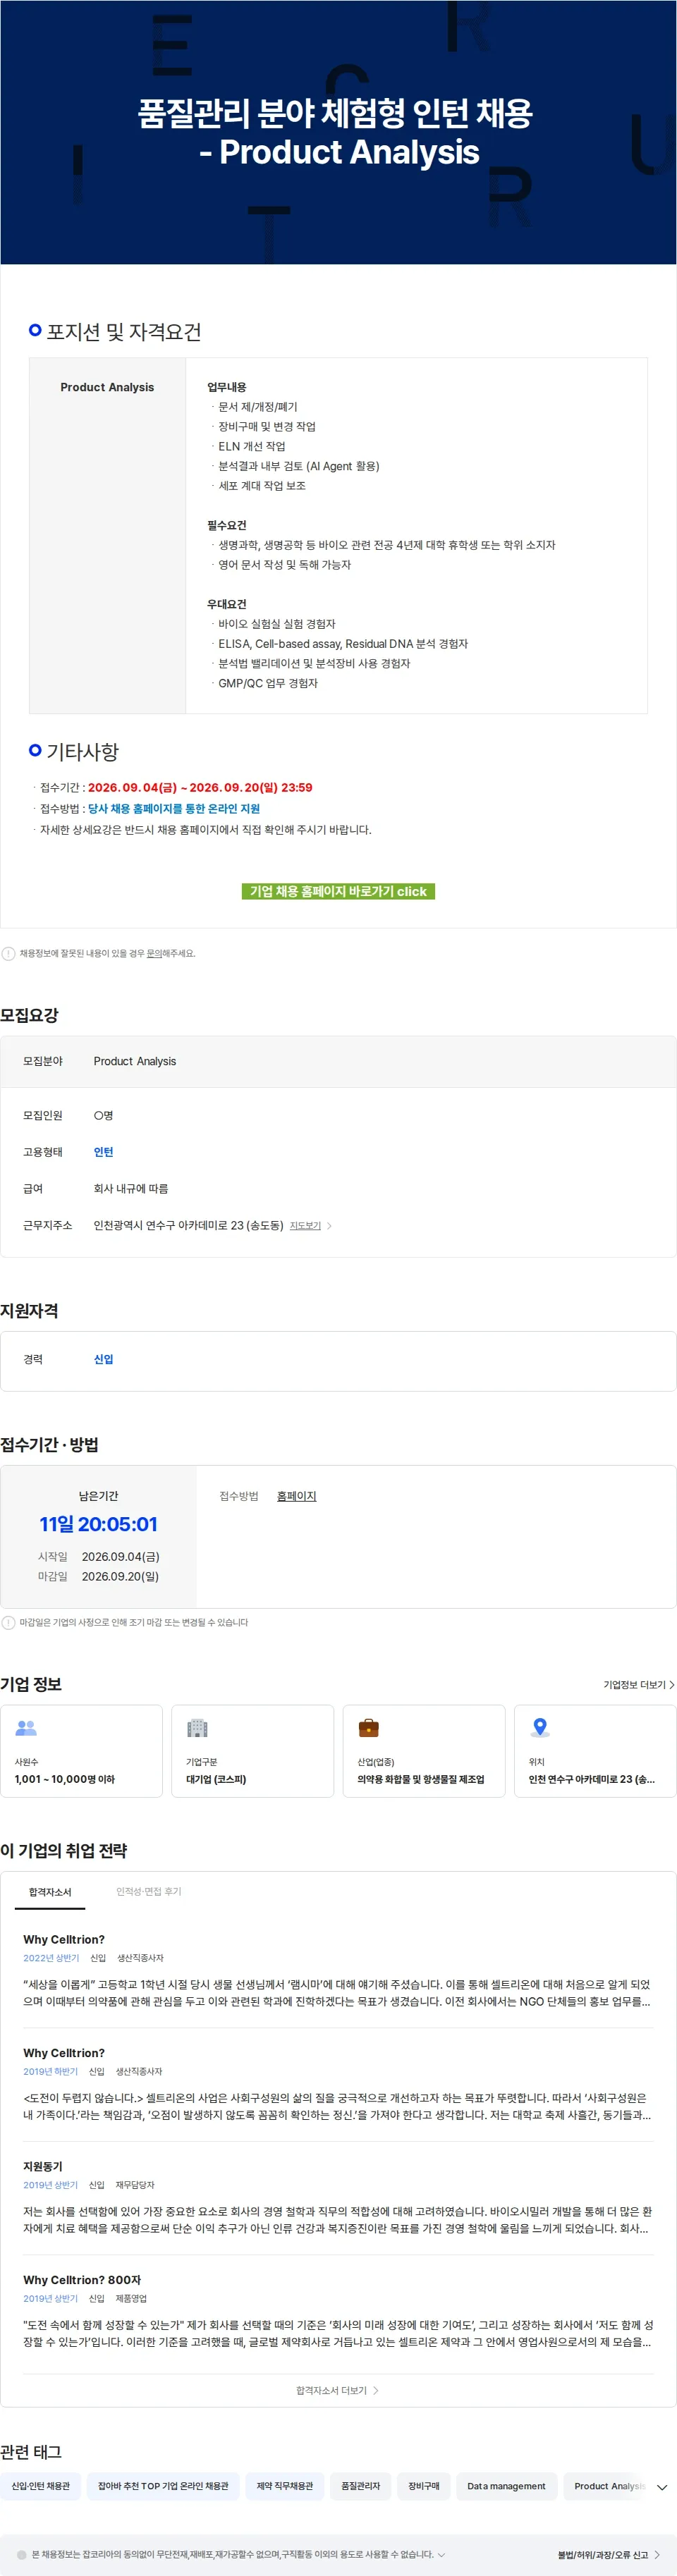
Task: Switch to the 인적성·면접 후기 tab
Action: point(148,1891)
